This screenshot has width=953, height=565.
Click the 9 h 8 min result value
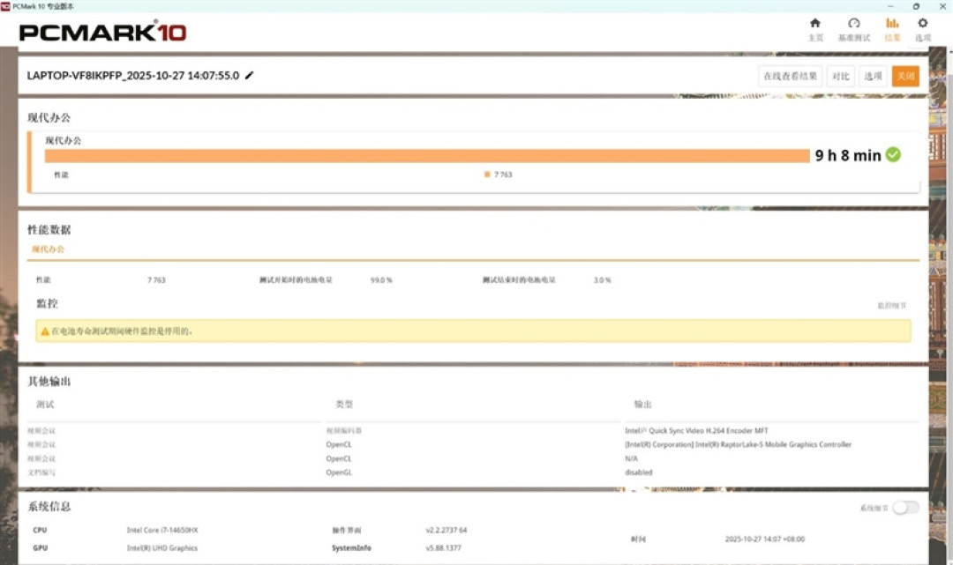point(848,155)
